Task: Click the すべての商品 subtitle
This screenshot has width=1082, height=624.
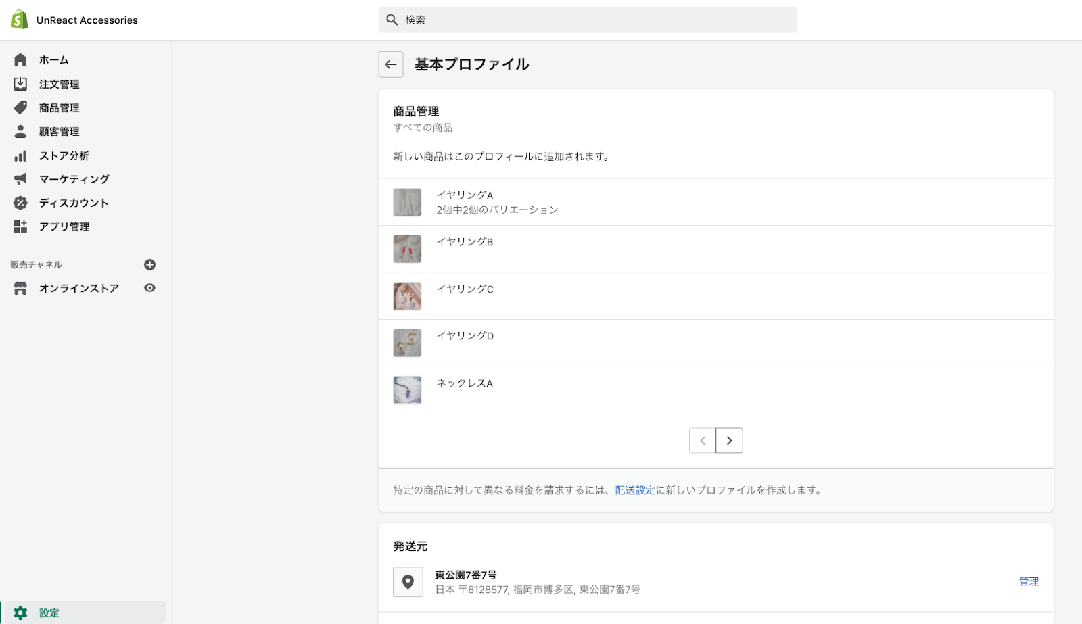Action: tap(423, 127)
